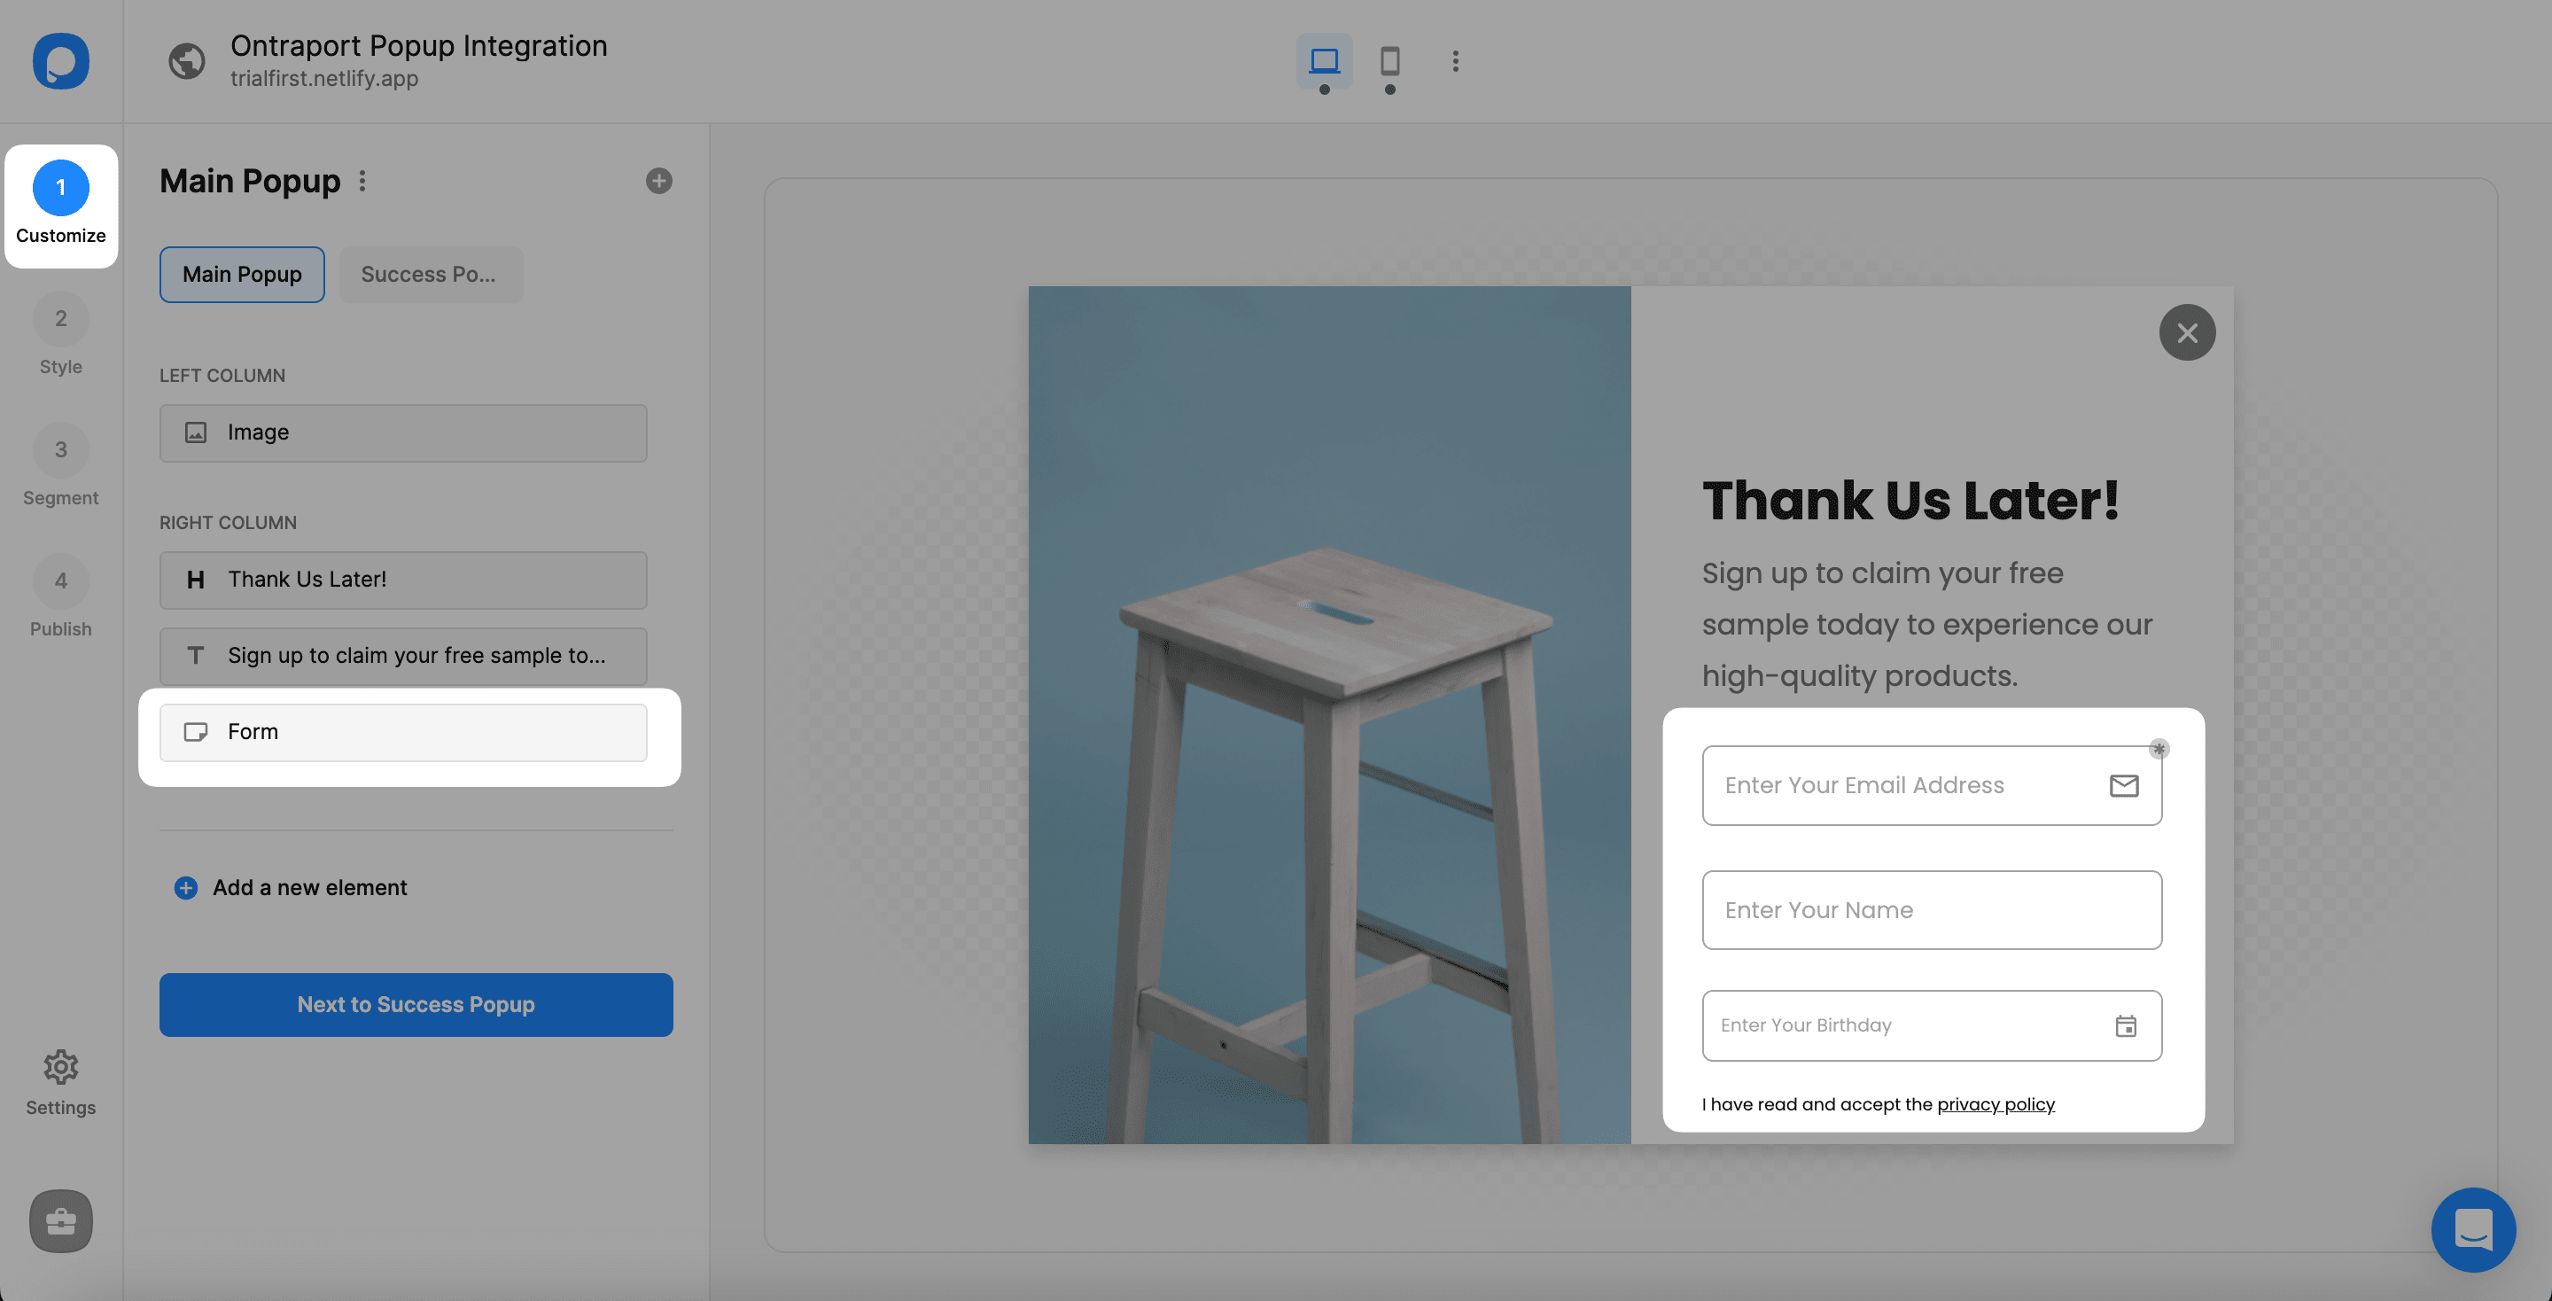
Task: Switch to the Main Popup tab
Action: coord(242,274)
